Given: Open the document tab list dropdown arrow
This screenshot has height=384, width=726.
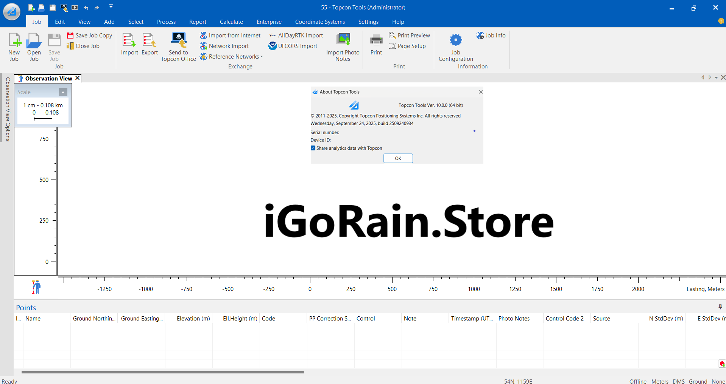Looking at the screenshot, I should [x=716, y=78].
